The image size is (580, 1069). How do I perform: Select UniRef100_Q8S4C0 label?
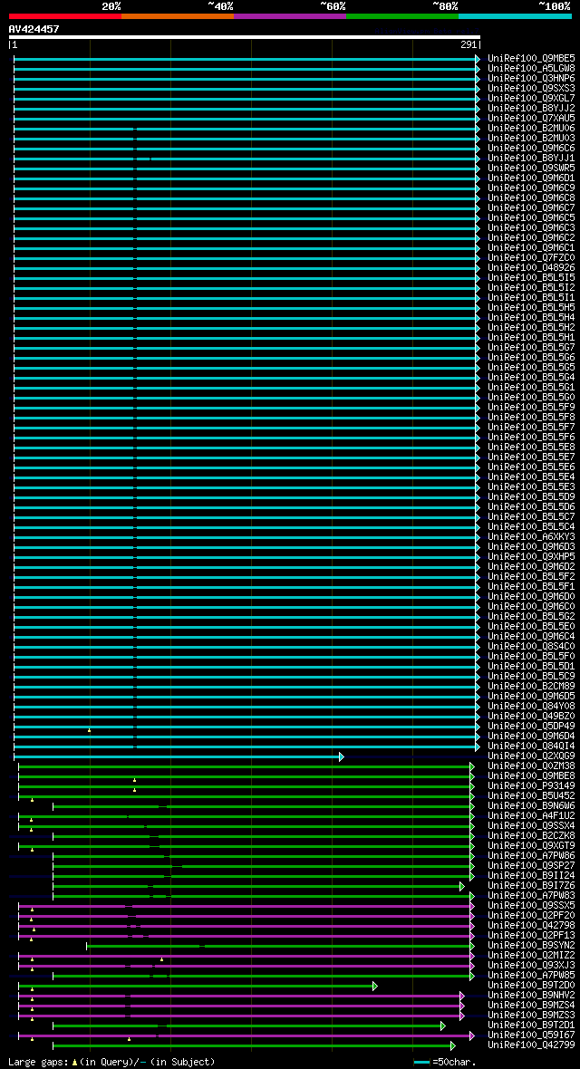click(x=532, y=646)
